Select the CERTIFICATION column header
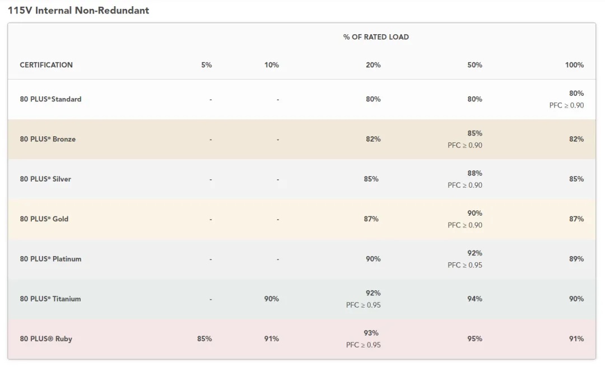Image resolution: width=605 pixels, height=367 pixels. click(46, 65)
